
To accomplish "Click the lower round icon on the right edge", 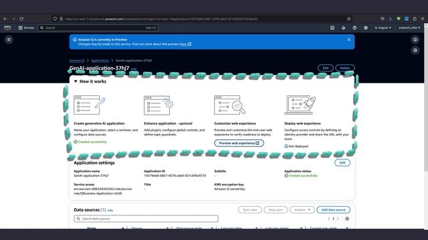I will click(x=415, y=51).
